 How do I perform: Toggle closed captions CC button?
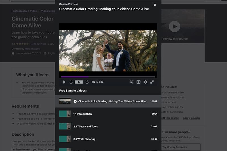coord(138,82)
